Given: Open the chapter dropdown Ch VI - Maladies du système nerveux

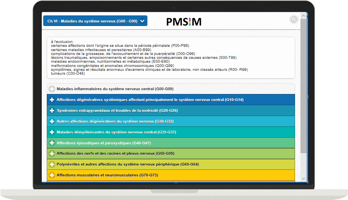Looking at the screenshot, I should [95, 21].
